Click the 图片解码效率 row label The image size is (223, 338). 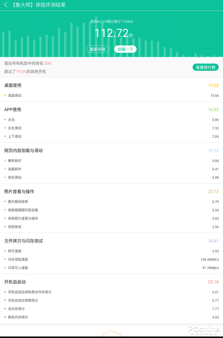pyautogui.click(x=18, y=202)
